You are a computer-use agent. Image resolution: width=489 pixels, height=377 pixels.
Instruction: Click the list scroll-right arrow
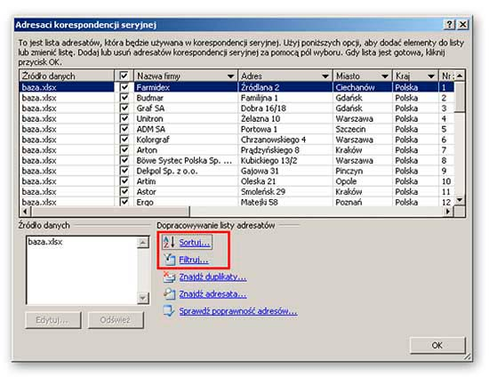point(448,212)
